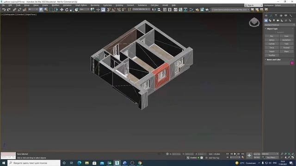Open the reference coordinate system dropdown
This screenshot has width=296, height=166.
[84, 9]
